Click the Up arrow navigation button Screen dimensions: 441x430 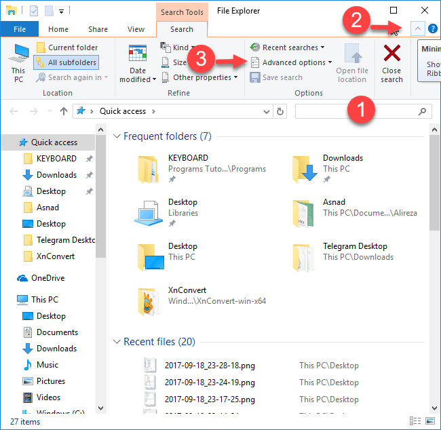pyautogui.click(x=64, y=111)
